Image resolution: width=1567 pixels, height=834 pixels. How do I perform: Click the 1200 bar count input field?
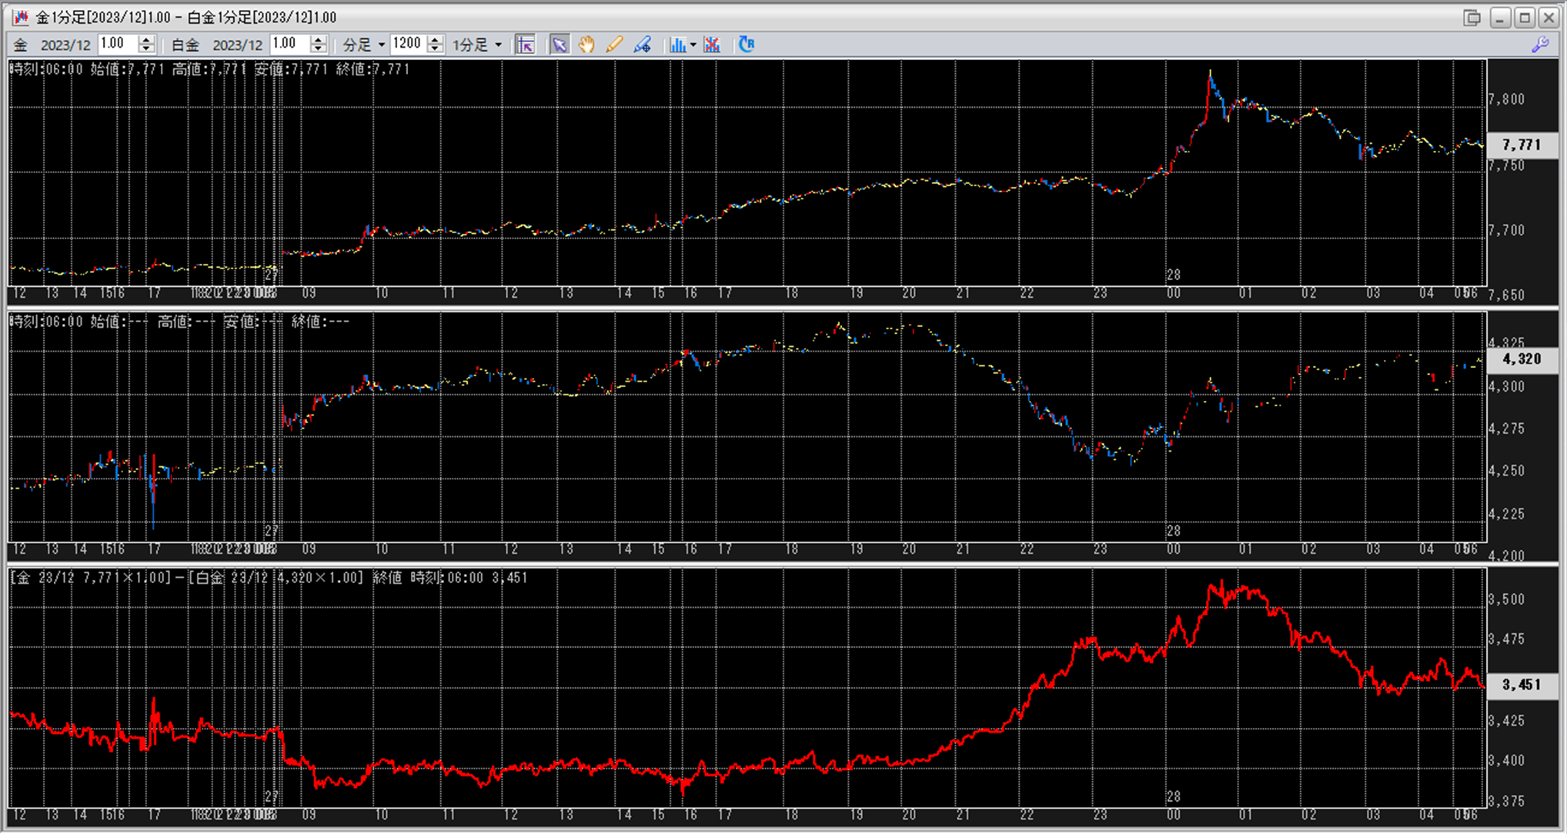408,44
